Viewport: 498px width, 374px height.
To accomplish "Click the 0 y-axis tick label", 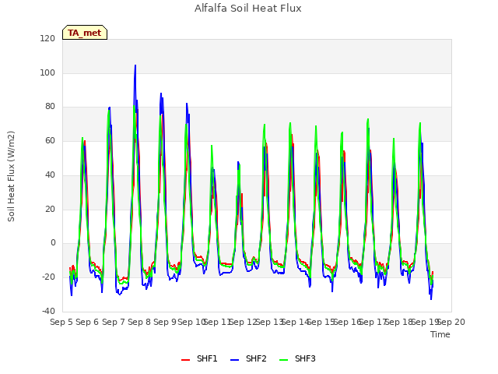I will click(53, 243).
